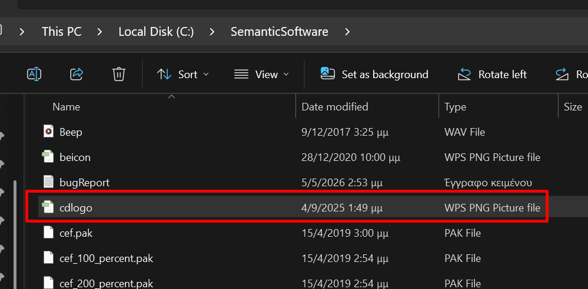This screenshot has width=588, height=289.
Task: Sort by the Type column header
Action: click(x=455, y=107)
